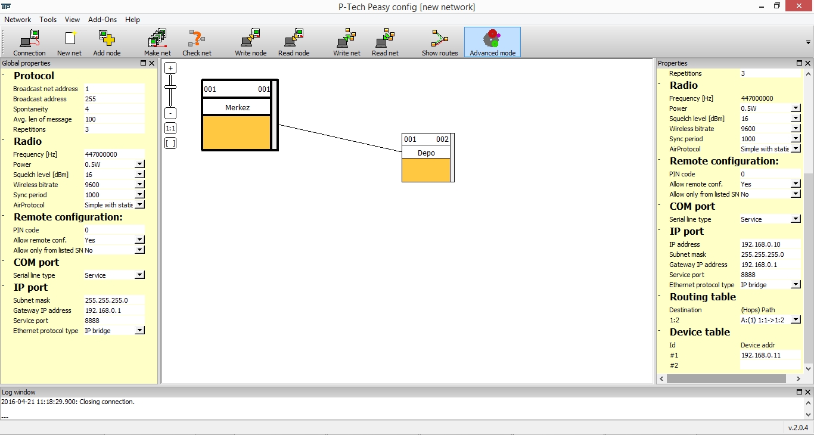Click PIN code field in Global properties

(114, 230)
